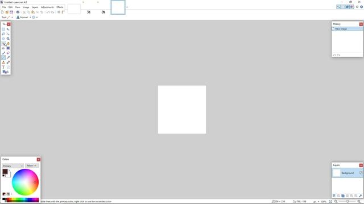364x204 pixels.
Task: Click the Paste toolbar icon
Action: coord(33,12)
